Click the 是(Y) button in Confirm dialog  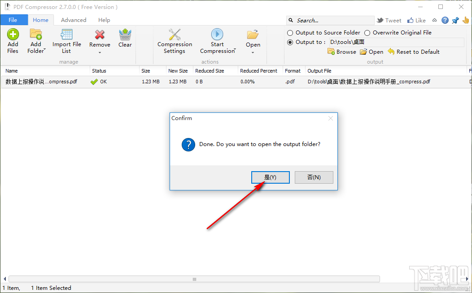coord(270,177)
